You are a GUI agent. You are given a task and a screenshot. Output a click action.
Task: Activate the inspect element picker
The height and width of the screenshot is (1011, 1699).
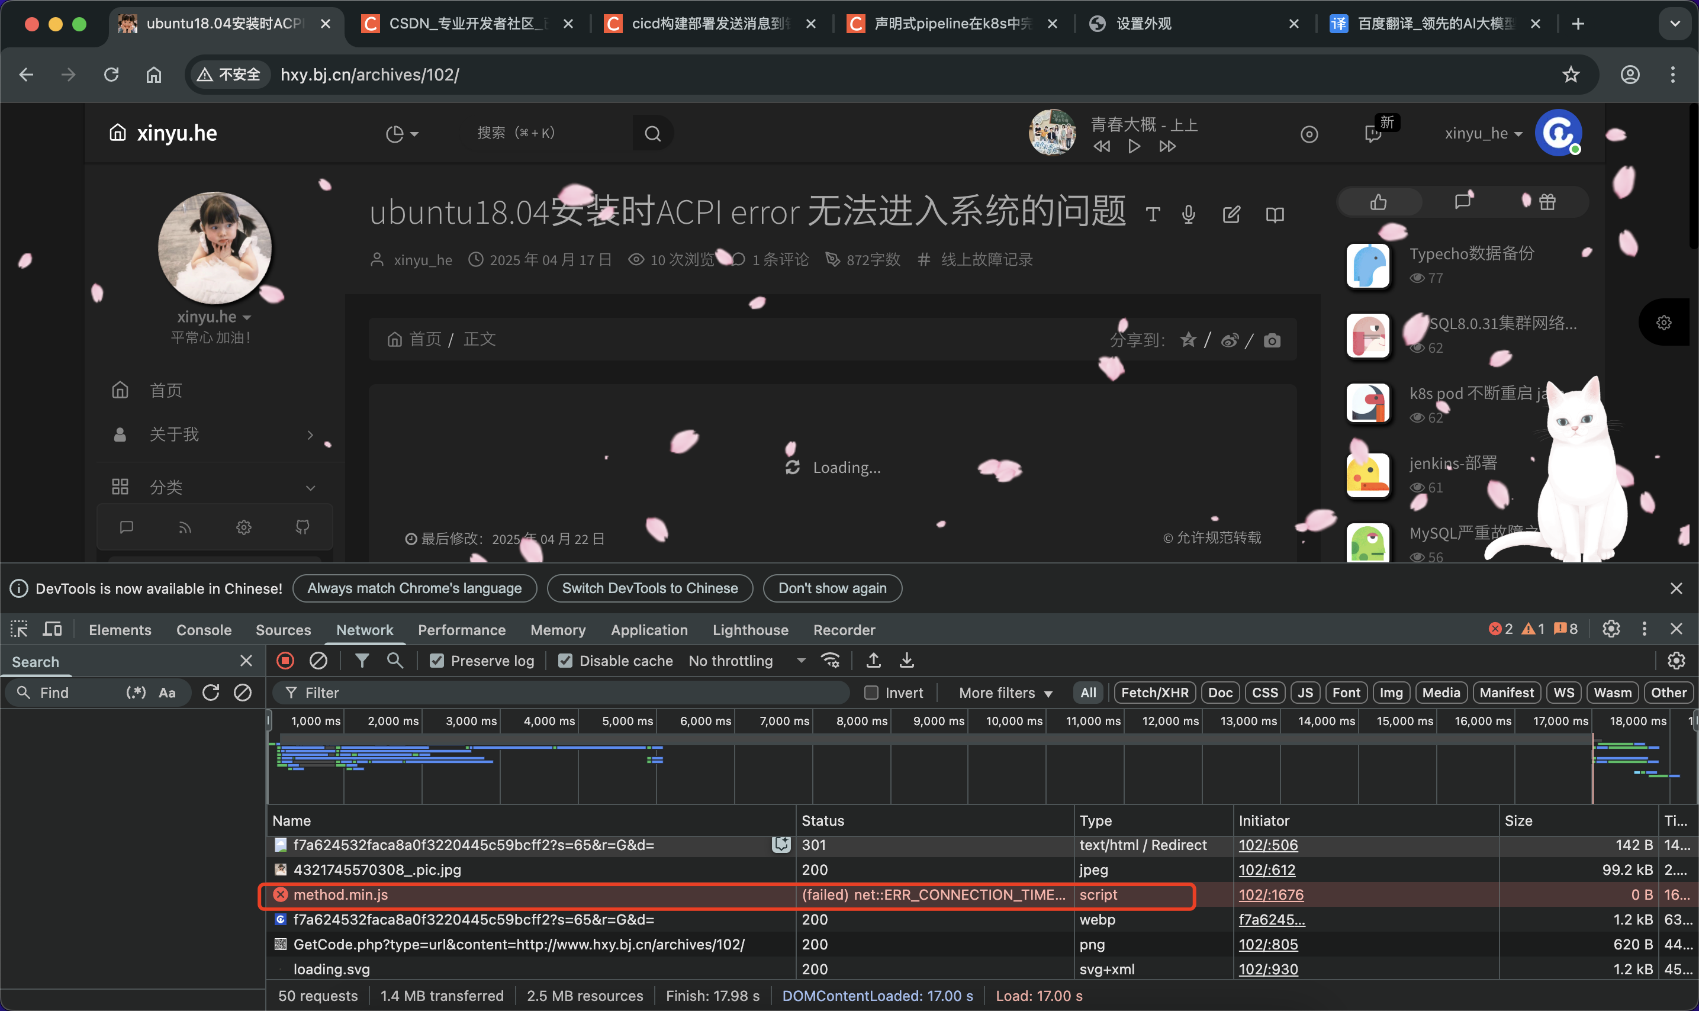point(19,629)
